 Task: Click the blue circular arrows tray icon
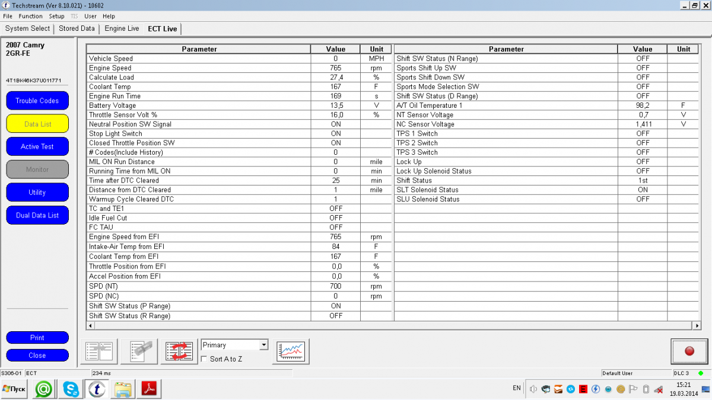pyautogui.click(x=571, y=389)
